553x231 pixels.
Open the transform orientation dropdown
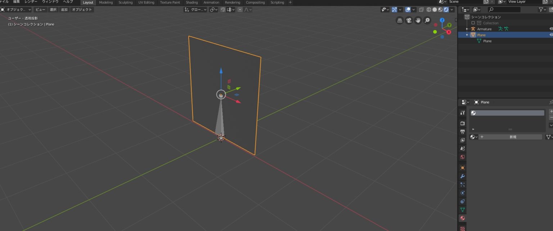coord(195,10)
